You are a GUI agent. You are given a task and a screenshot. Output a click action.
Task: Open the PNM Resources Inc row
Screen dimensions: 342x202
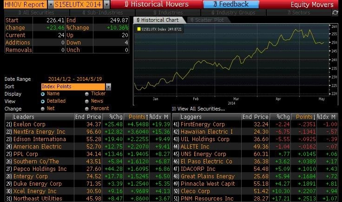point(255,198)
